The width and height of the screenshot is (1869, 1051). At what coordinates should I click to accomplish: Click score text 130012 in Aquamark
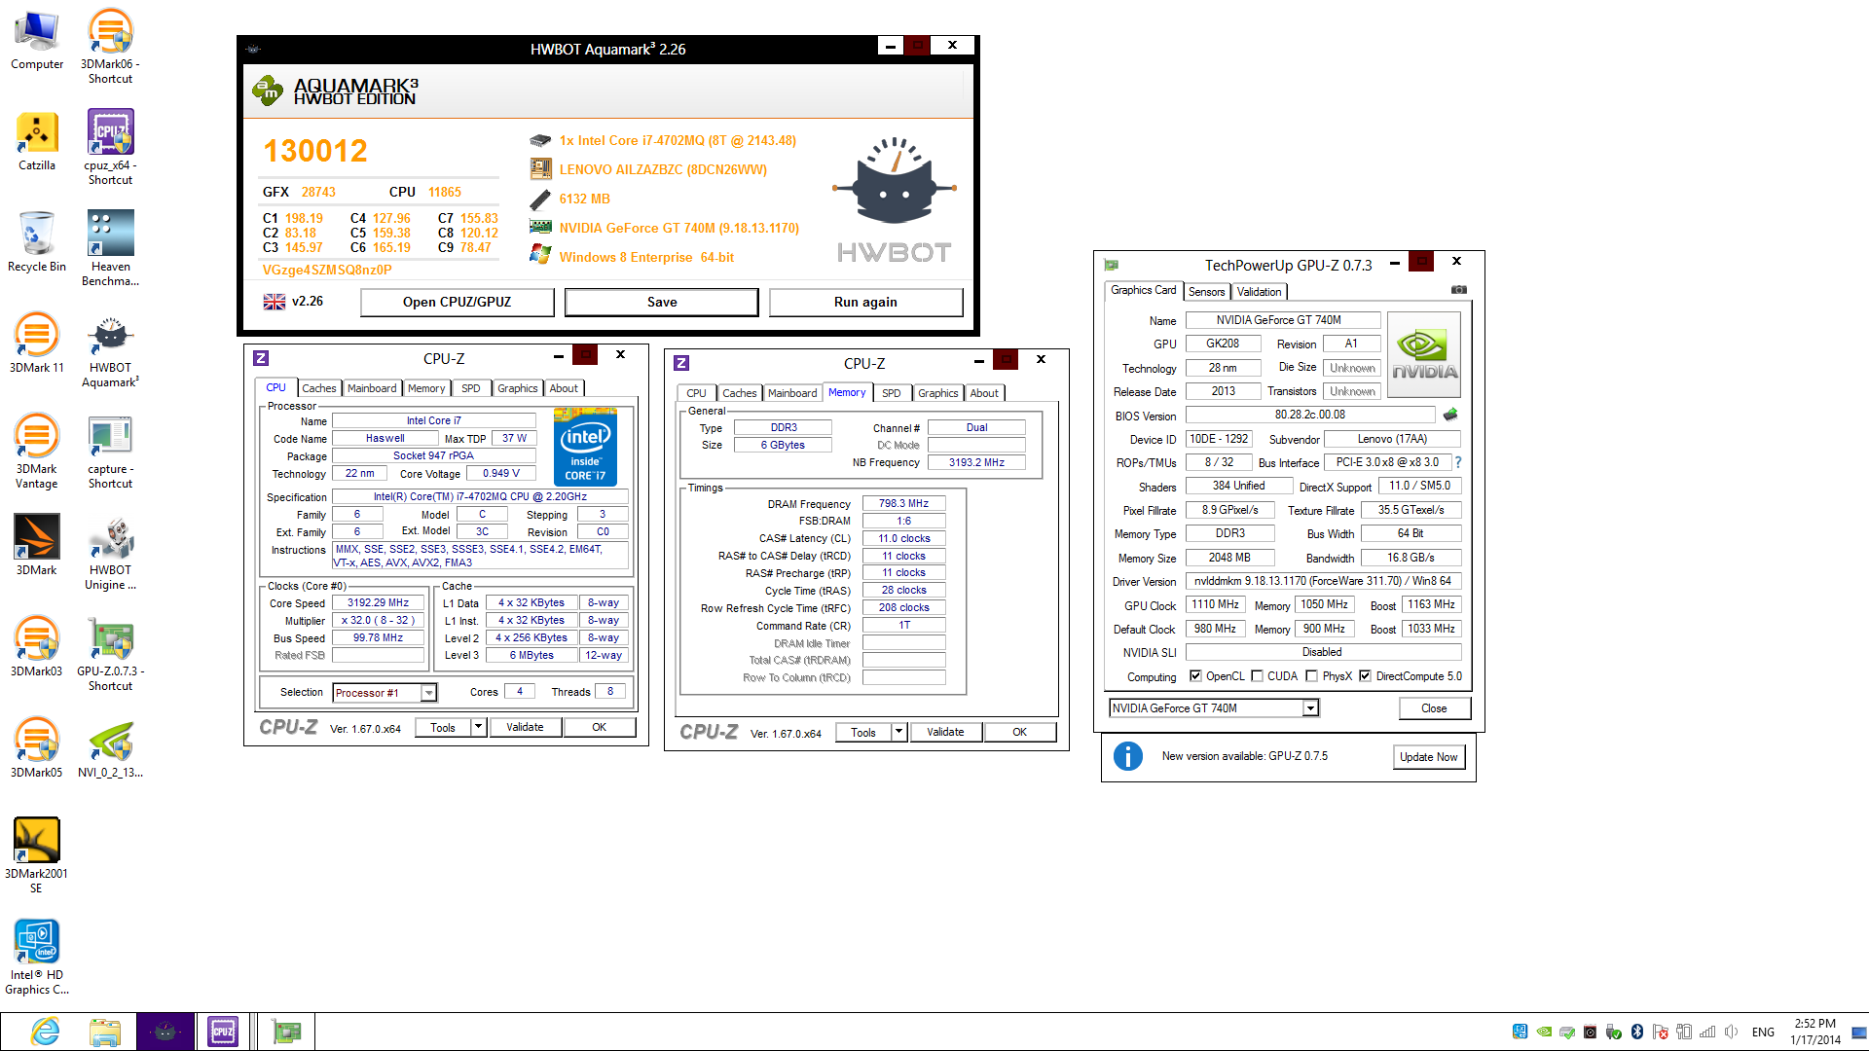(315, 151)
